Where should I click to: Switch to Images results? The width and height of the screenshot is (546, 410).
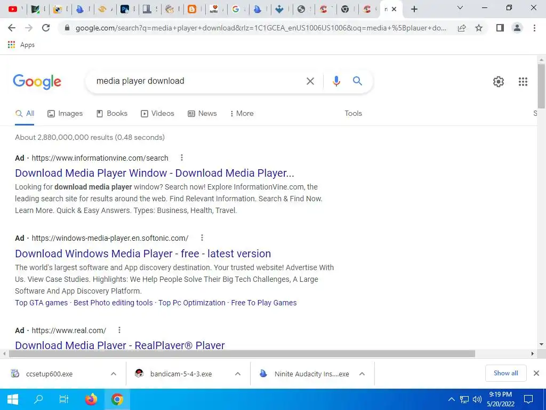(65, 113)
